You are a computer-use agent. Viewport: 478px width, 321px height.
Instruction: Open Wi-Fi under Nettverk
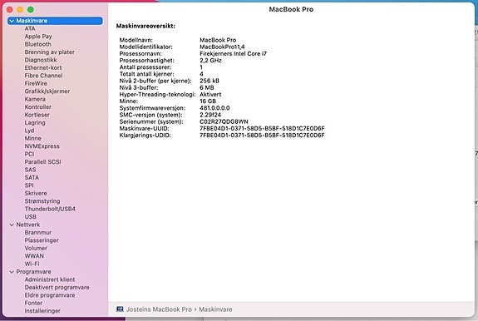pos(32,264)
